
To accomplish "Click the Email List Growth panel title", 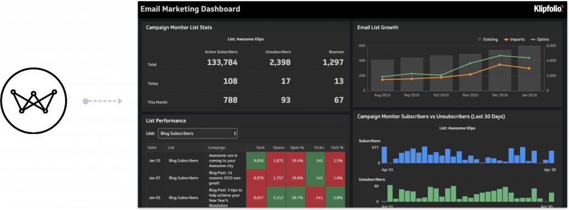I will click(x=377, y=27).
